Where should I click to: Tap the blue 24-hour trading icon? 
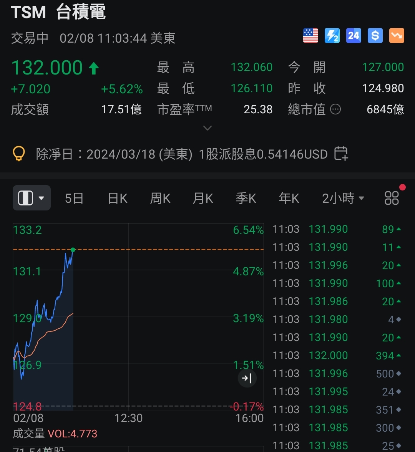click(x=354, y=36)
